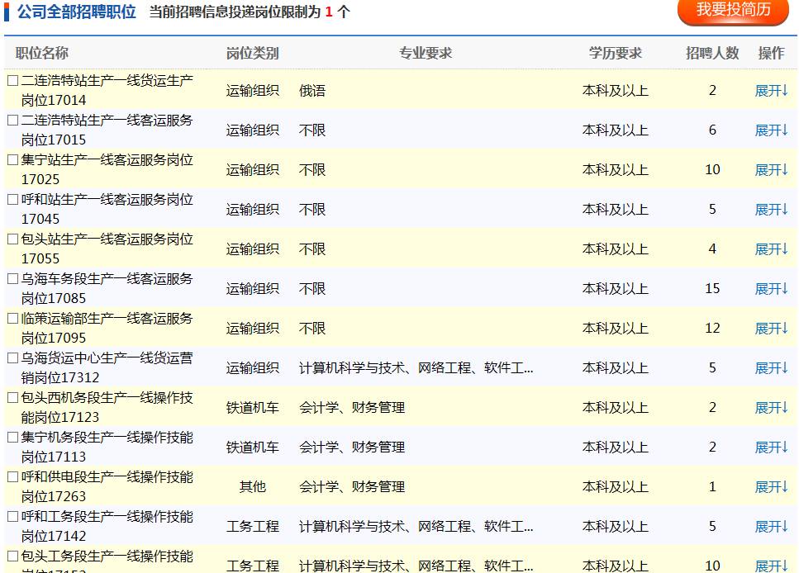Click the 其他 category cell for 呼和供电段
Image resolution: width=799 pixels, height=573 pixels.
point(253,487)
